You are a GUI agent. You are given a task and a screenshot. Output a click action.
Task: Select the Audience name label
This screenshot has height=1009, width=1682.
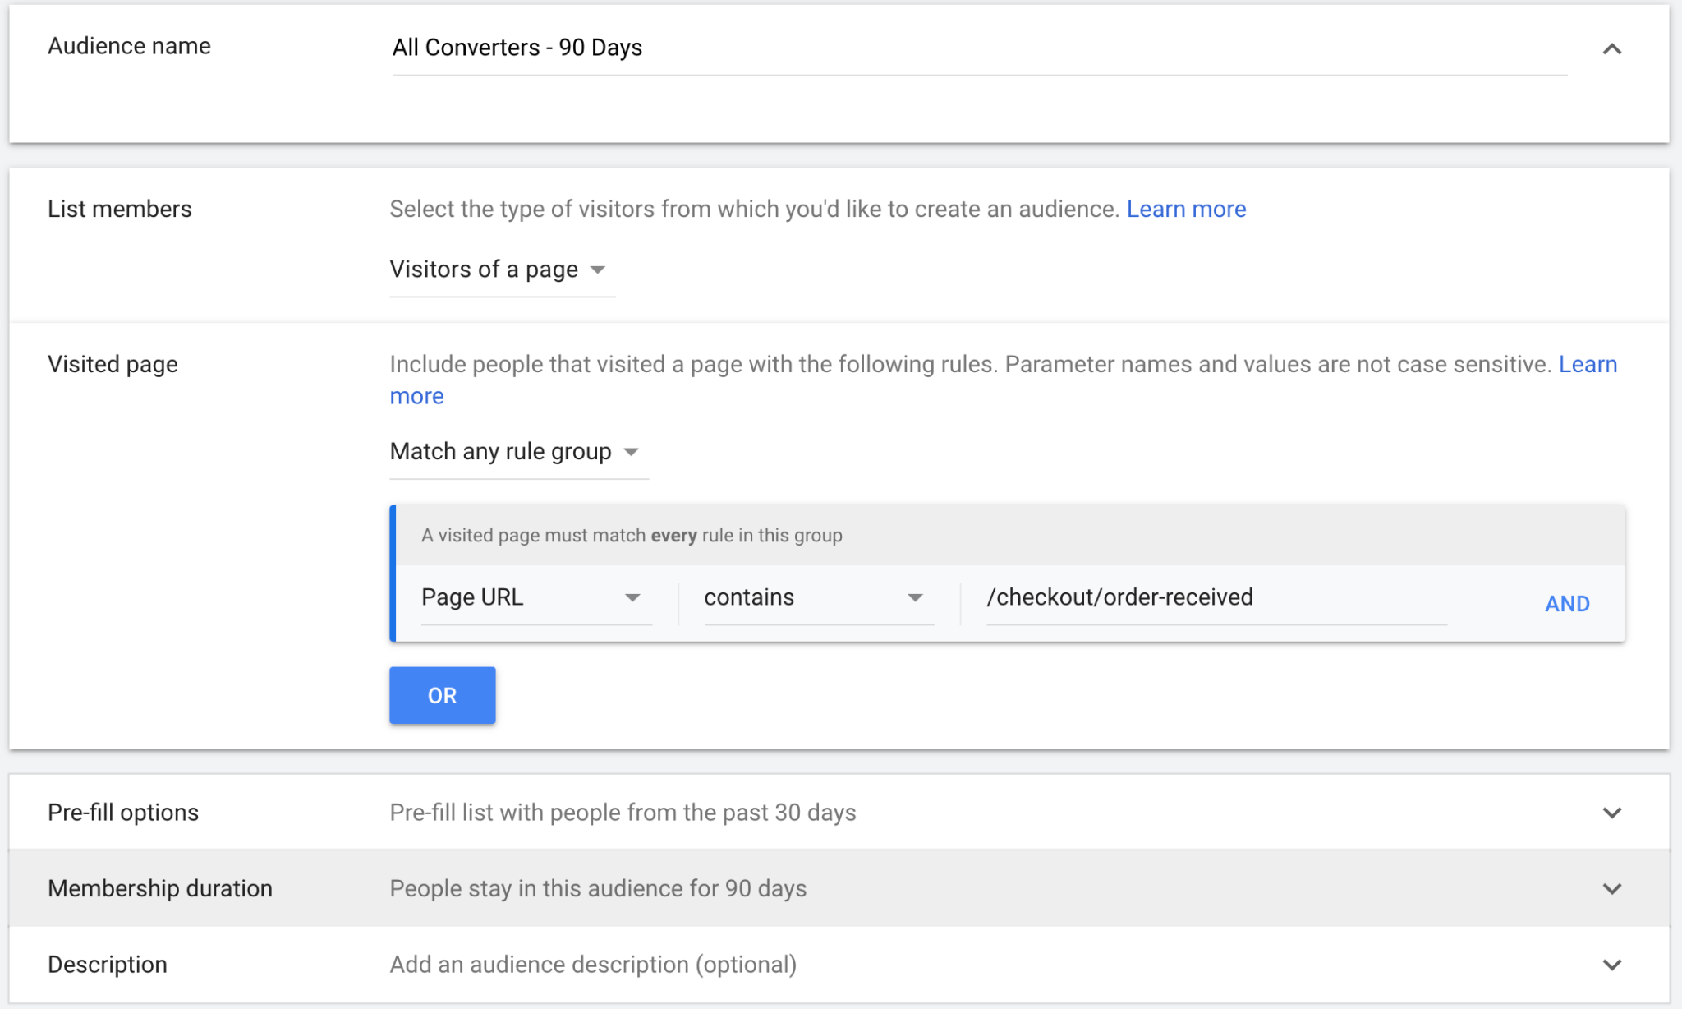128,46
